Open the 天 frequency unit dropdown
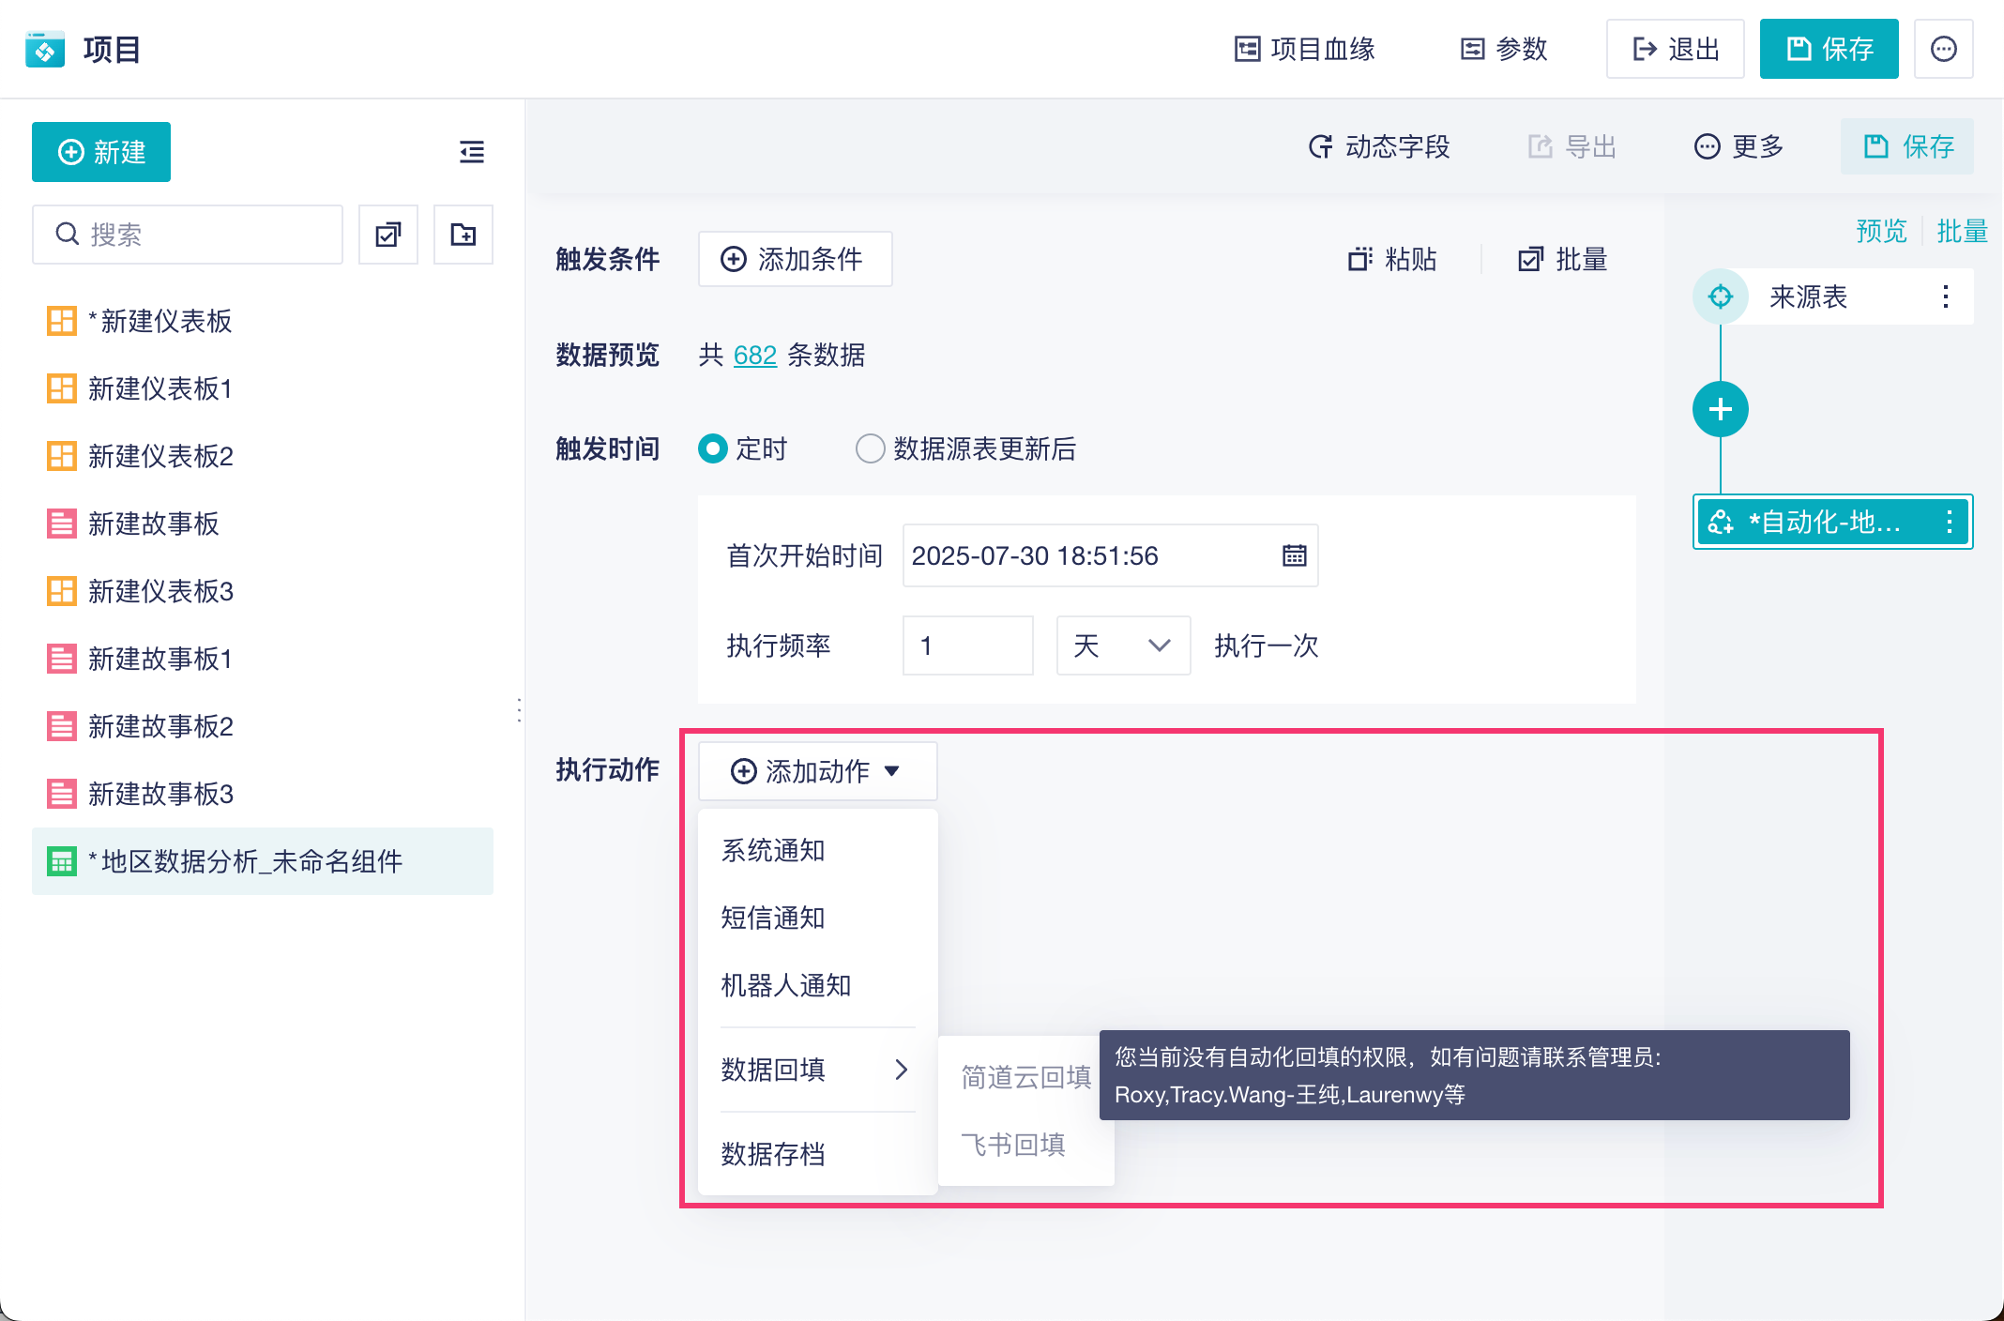The width and height of the screenshot is (2004, 1321). point(1123,645)
